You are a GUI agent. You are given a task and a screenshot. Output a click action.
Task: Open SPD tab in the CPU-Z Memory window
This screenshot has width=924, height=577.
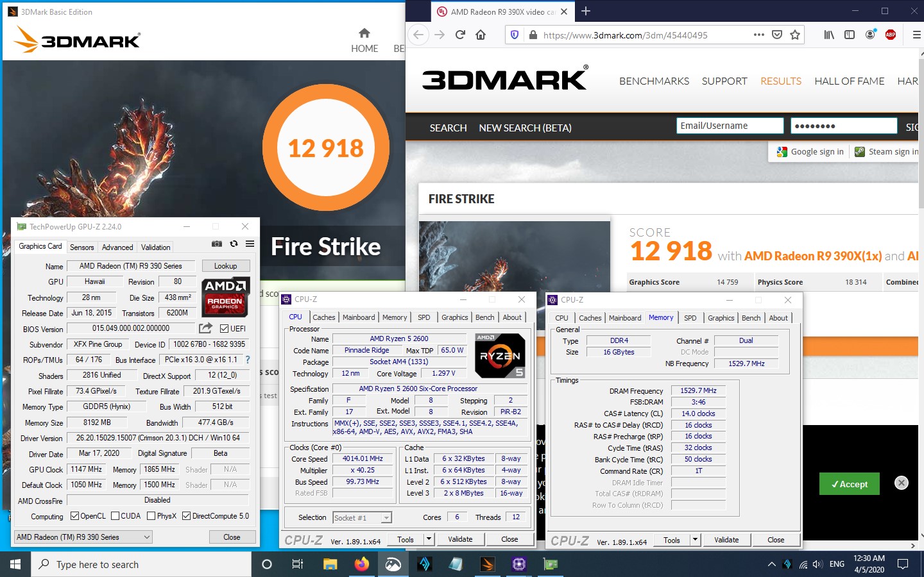point(690,318)
